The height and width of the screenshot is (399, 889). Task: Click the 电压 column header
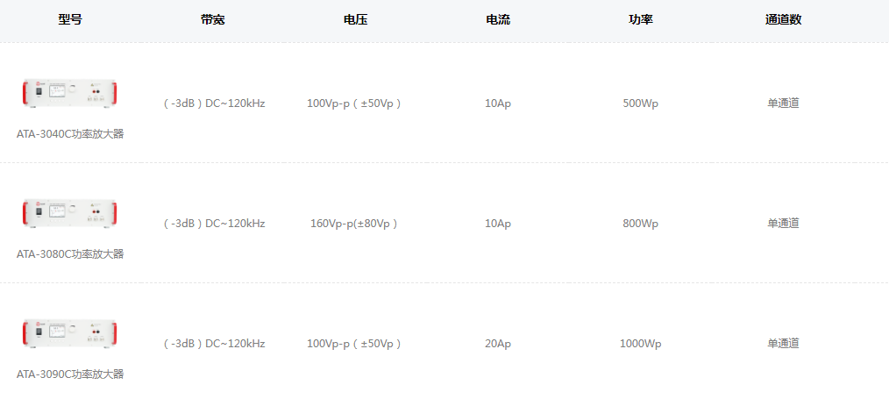355,20
